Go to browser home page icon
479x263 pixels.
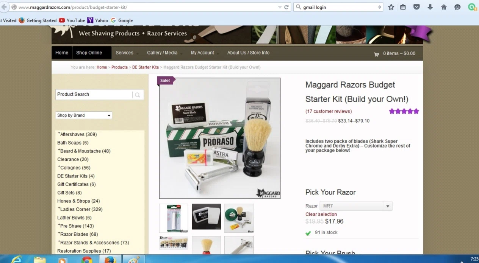[x=444, y=7]
